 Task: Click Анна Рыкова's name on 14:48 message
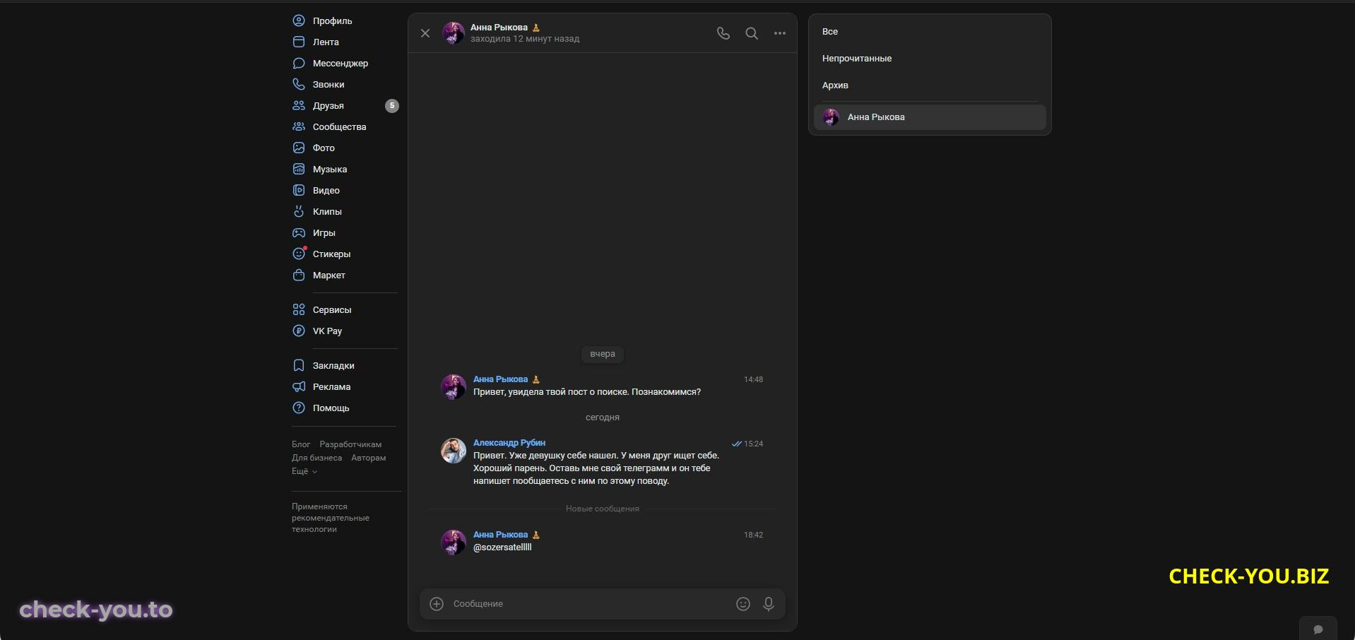(x=500, y=379)
